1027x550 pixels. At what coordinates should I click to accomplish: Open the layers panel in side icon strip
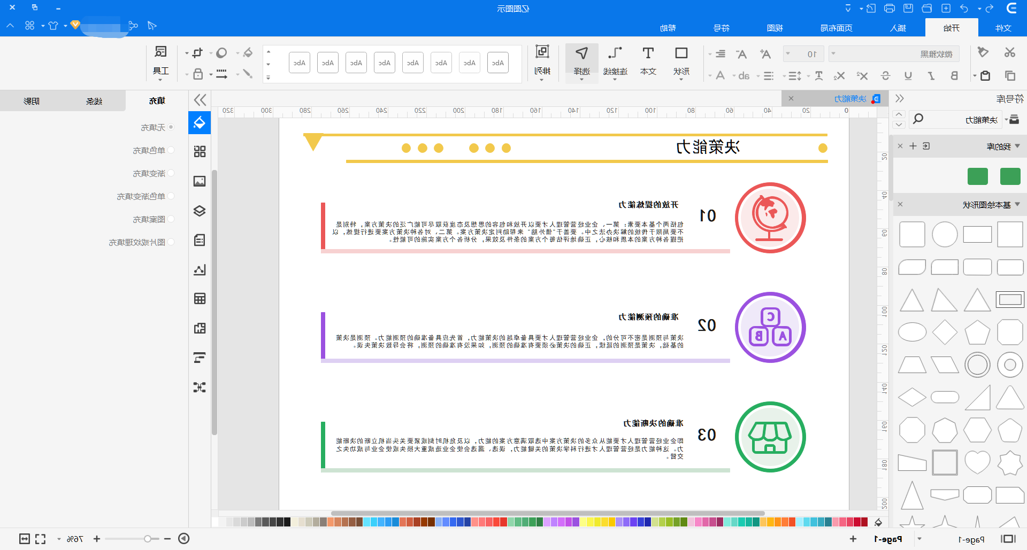(x=200, y=211)
